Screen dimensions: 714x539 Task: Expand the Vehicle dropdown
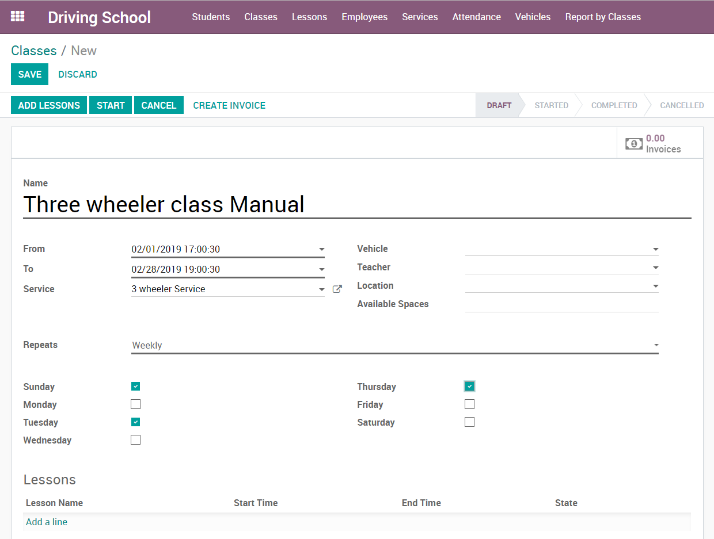(x=655, y=249)
